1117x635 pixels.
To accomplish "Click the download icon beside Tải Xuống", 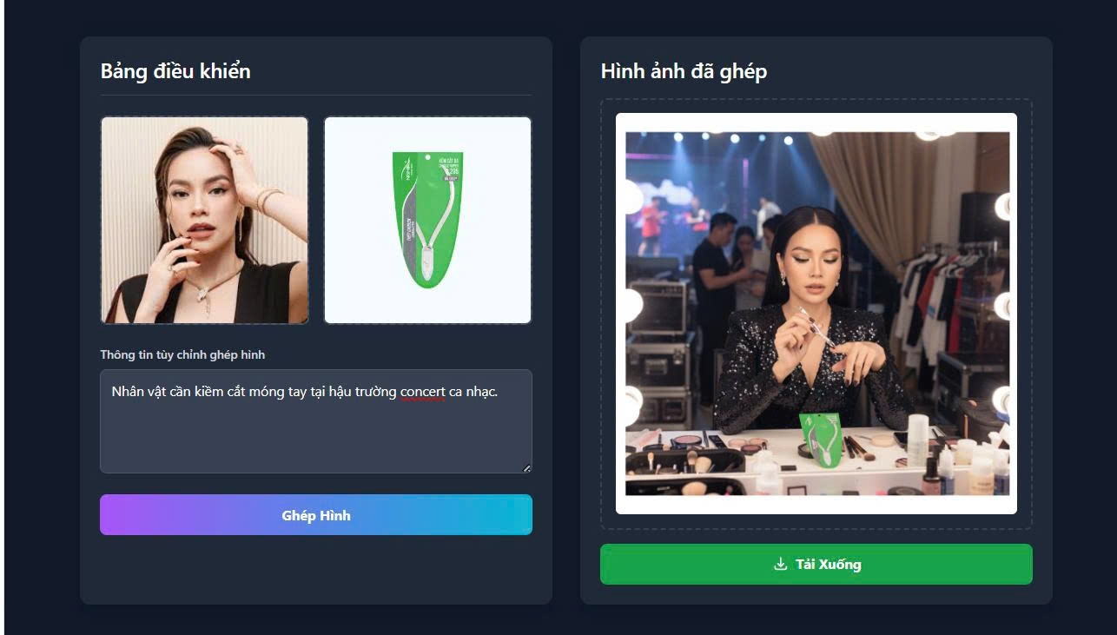I will coord(780,565).
